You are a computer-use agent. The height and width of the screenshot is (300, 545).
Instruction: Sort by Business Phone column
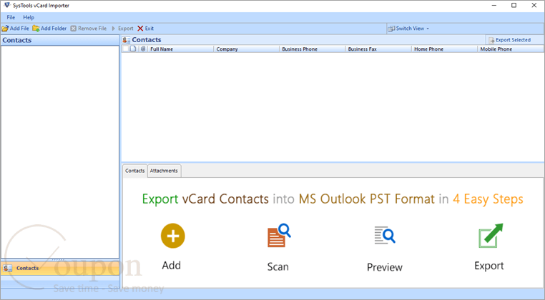click(x=312, y=49)
